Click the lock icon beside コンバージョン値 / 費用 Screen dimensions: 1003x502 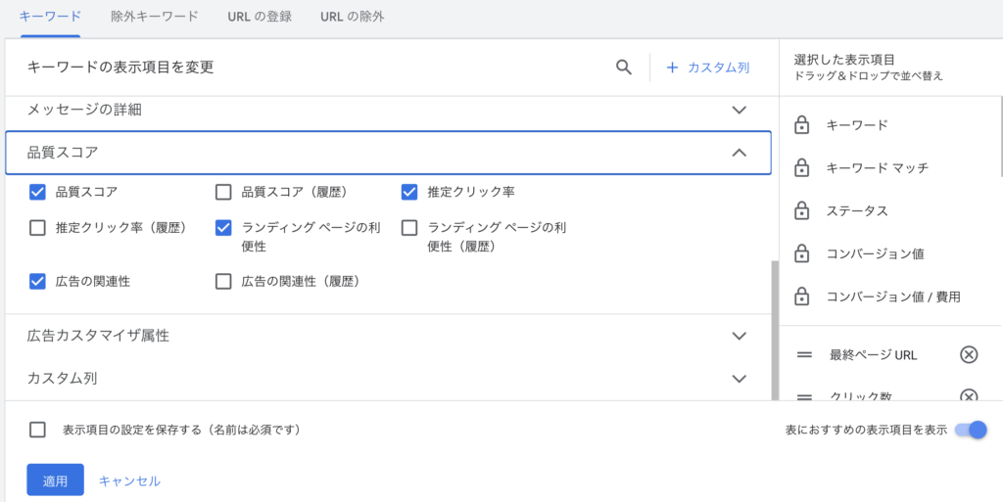[801, 296]
